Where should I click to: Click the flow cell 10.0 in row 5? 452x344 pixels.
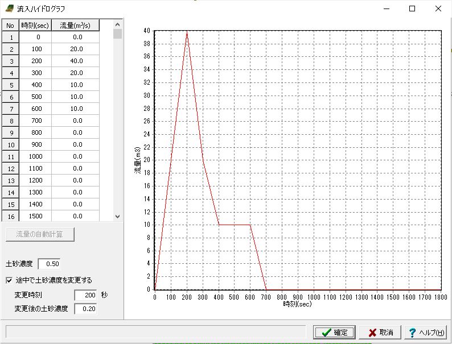(76, 85)
